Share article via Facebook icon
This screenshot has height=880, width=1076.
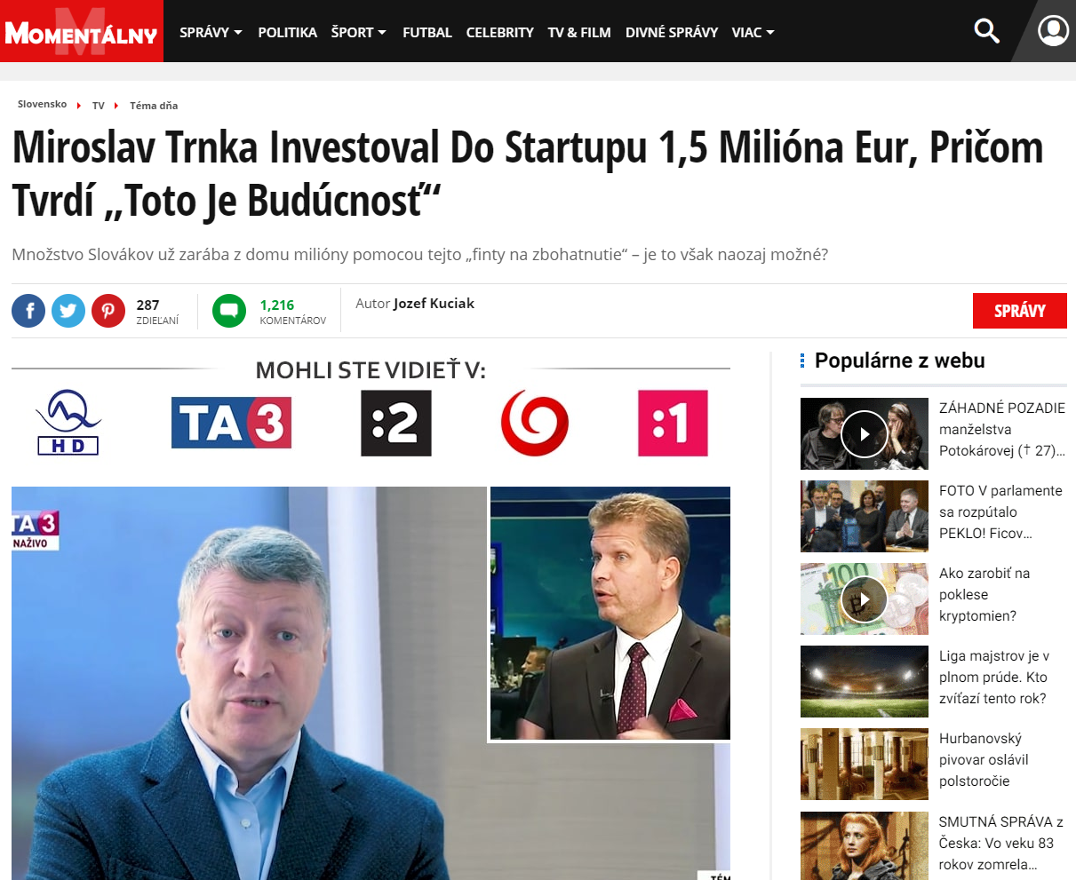click(28, 311)
